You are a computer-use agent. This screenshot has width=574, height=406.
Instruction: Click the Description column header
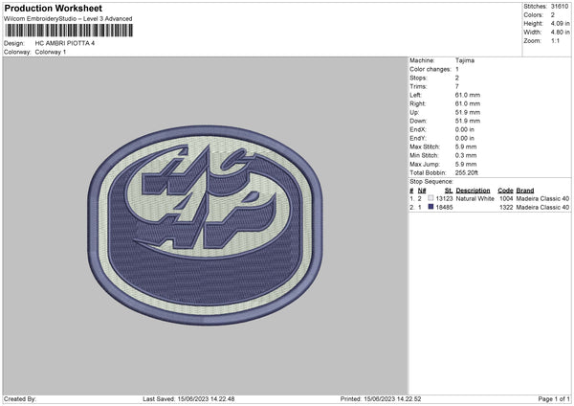click(473, 191)
